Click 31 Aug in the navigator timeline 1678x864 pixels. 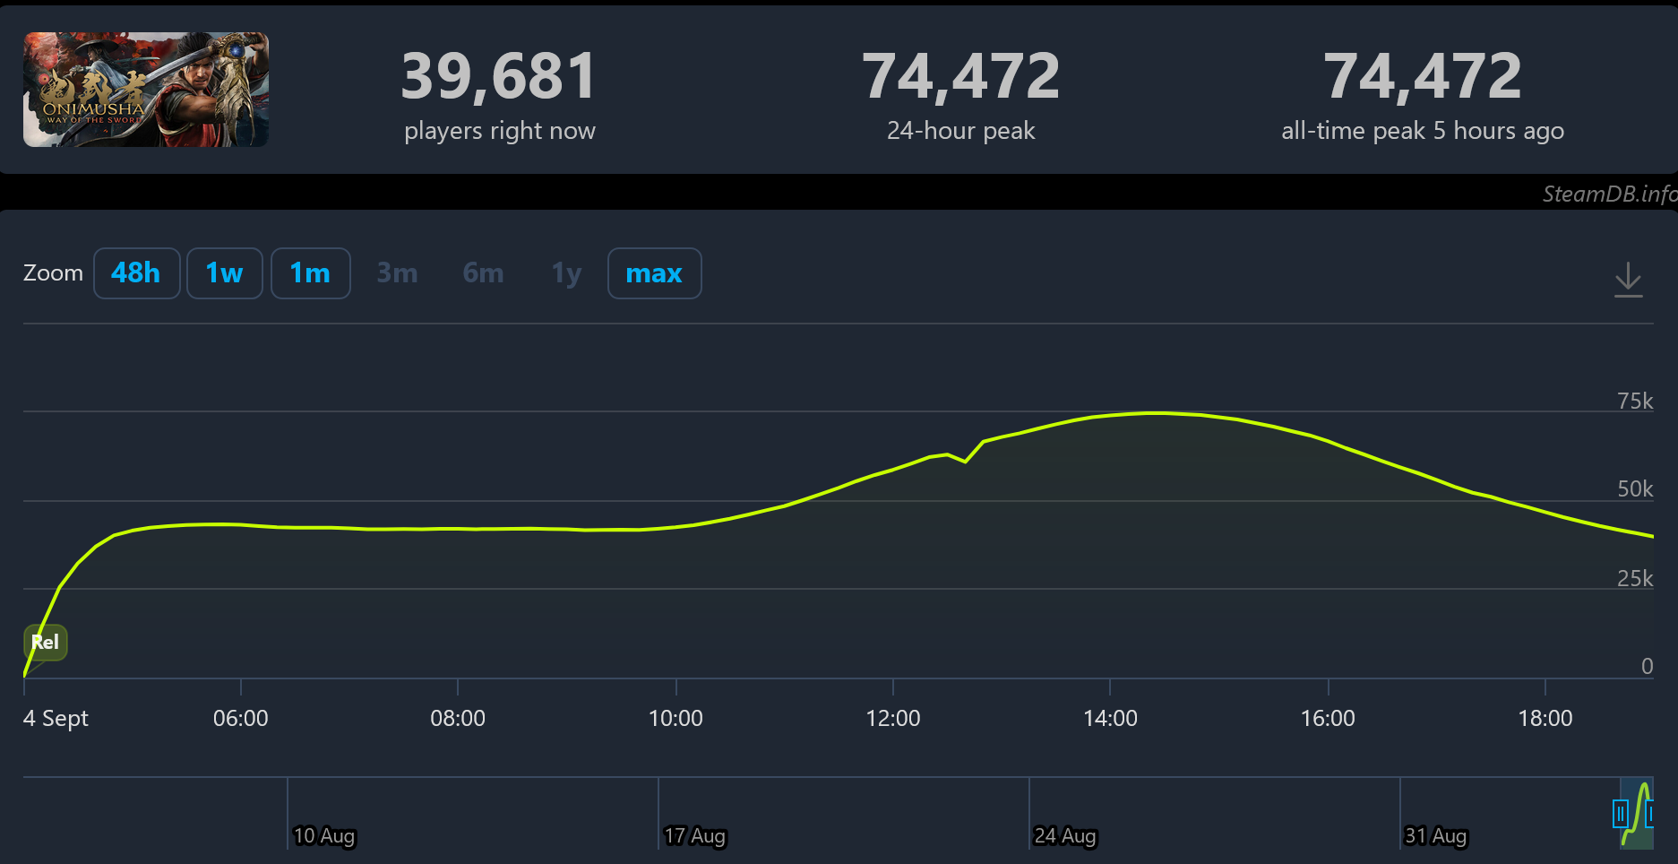coord(1435,835)
